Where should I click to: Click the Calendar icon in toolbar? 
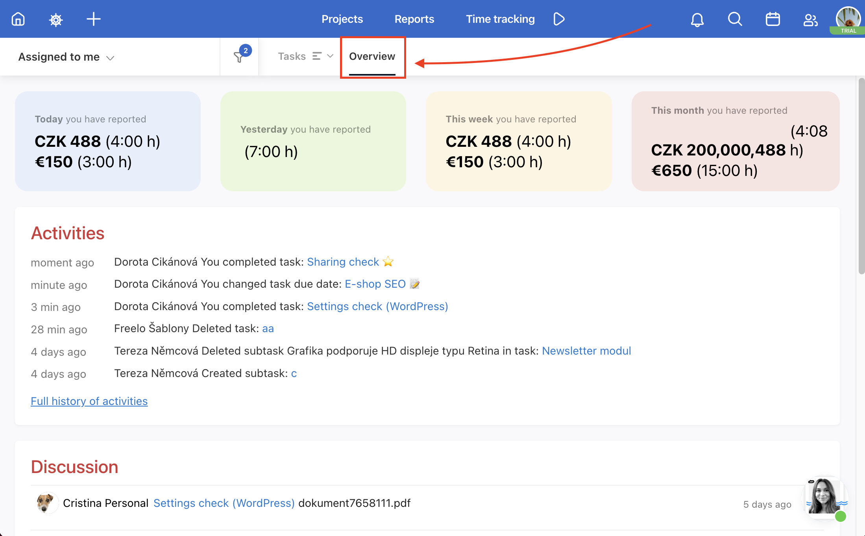coord(772,18)
